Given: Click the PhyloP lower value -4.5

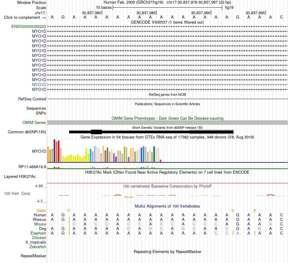Looking at the screenshot, I should [x=39, y=201].
